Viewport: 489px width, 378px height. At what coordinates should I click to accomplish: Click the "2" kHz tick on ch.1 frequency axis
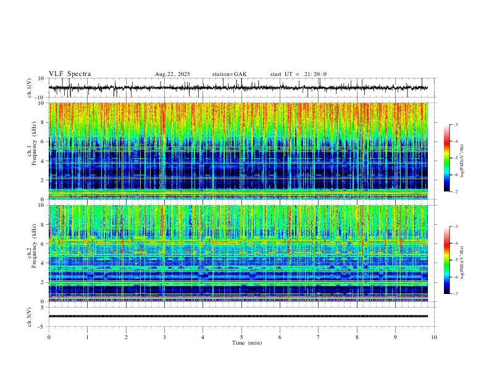pos(43,180)
